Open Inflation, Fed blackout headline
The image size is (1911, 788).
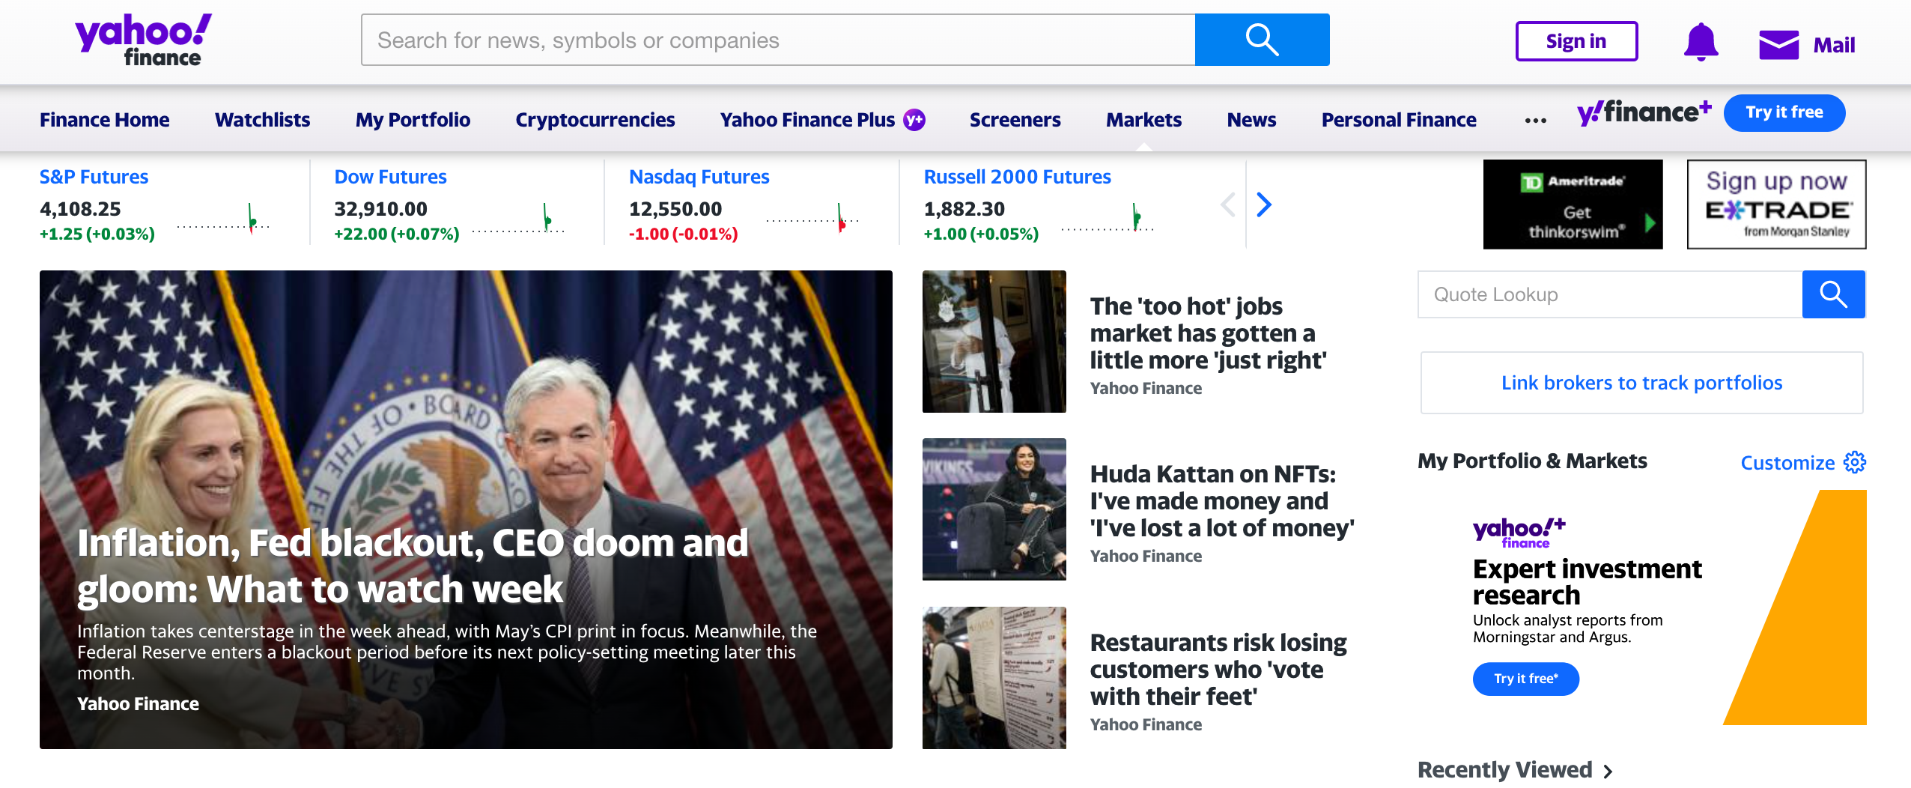[413, 566]
